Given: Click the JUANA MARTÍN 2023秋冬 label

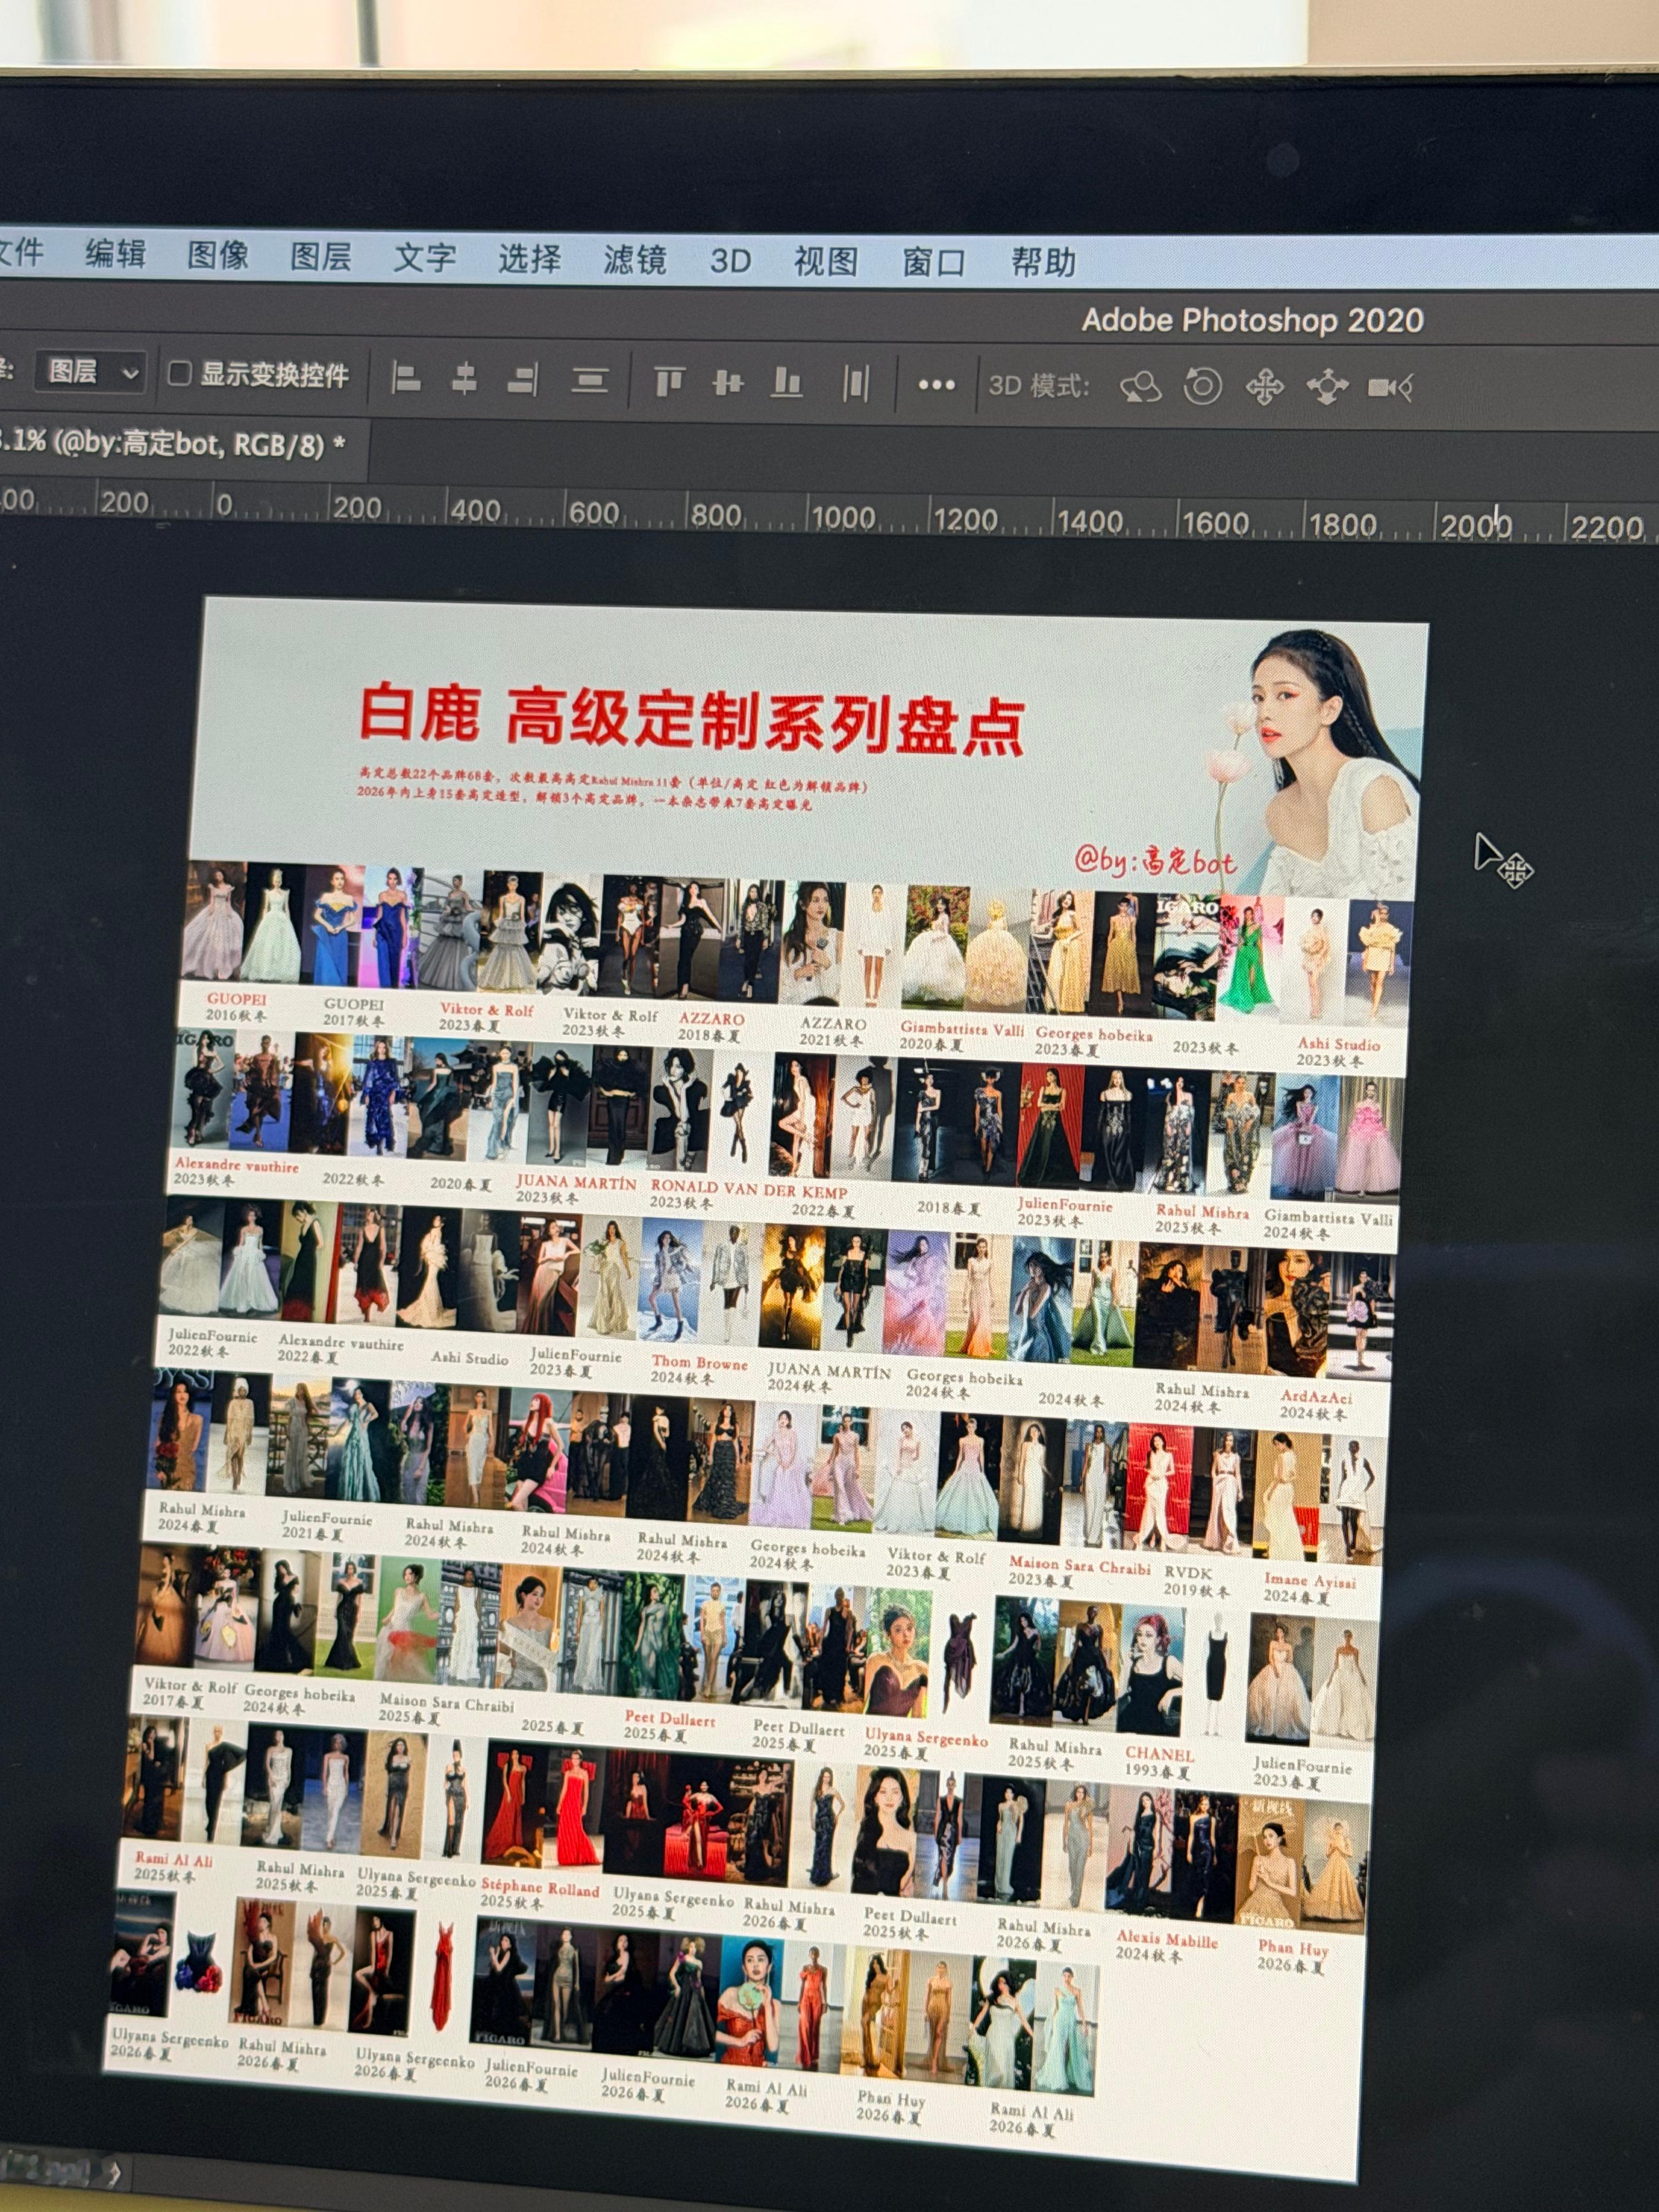Looking at the screenshot, I should coord(576,1189).
